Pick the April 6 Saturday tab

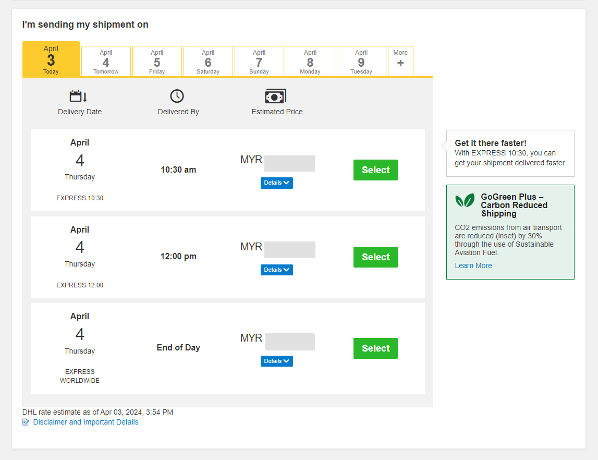(x=208, y=62)
